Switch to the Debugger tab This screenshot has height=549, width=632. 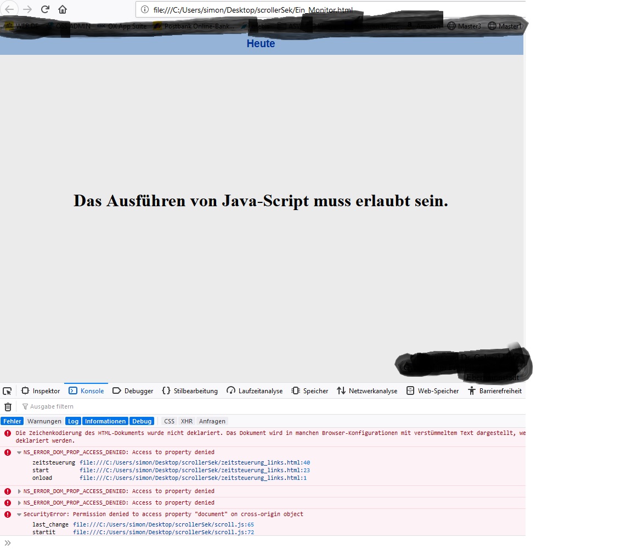tap(133, 391)
